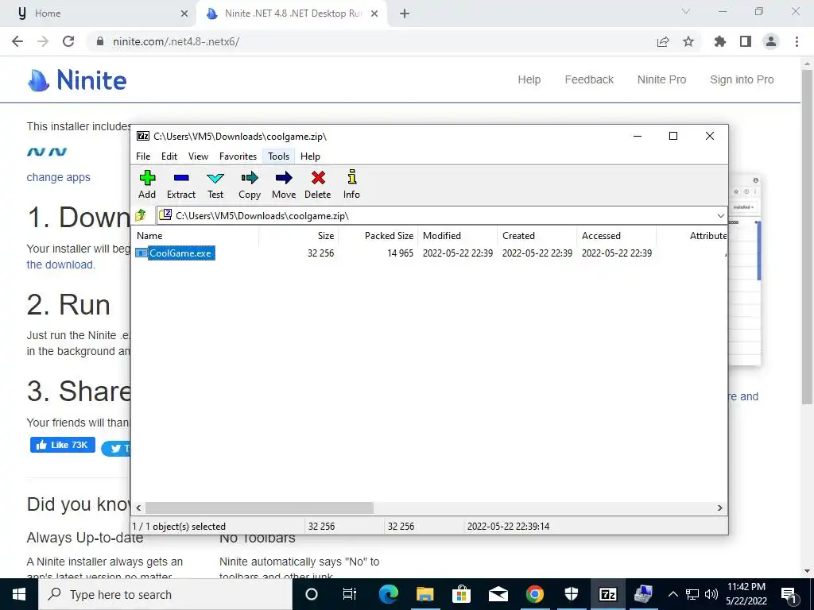
Task: Open File Explorer from the taskbar
Action: tap(424, 594)
